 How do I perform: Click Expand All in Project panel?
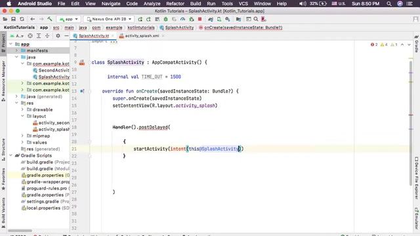[x=39, y=36]
